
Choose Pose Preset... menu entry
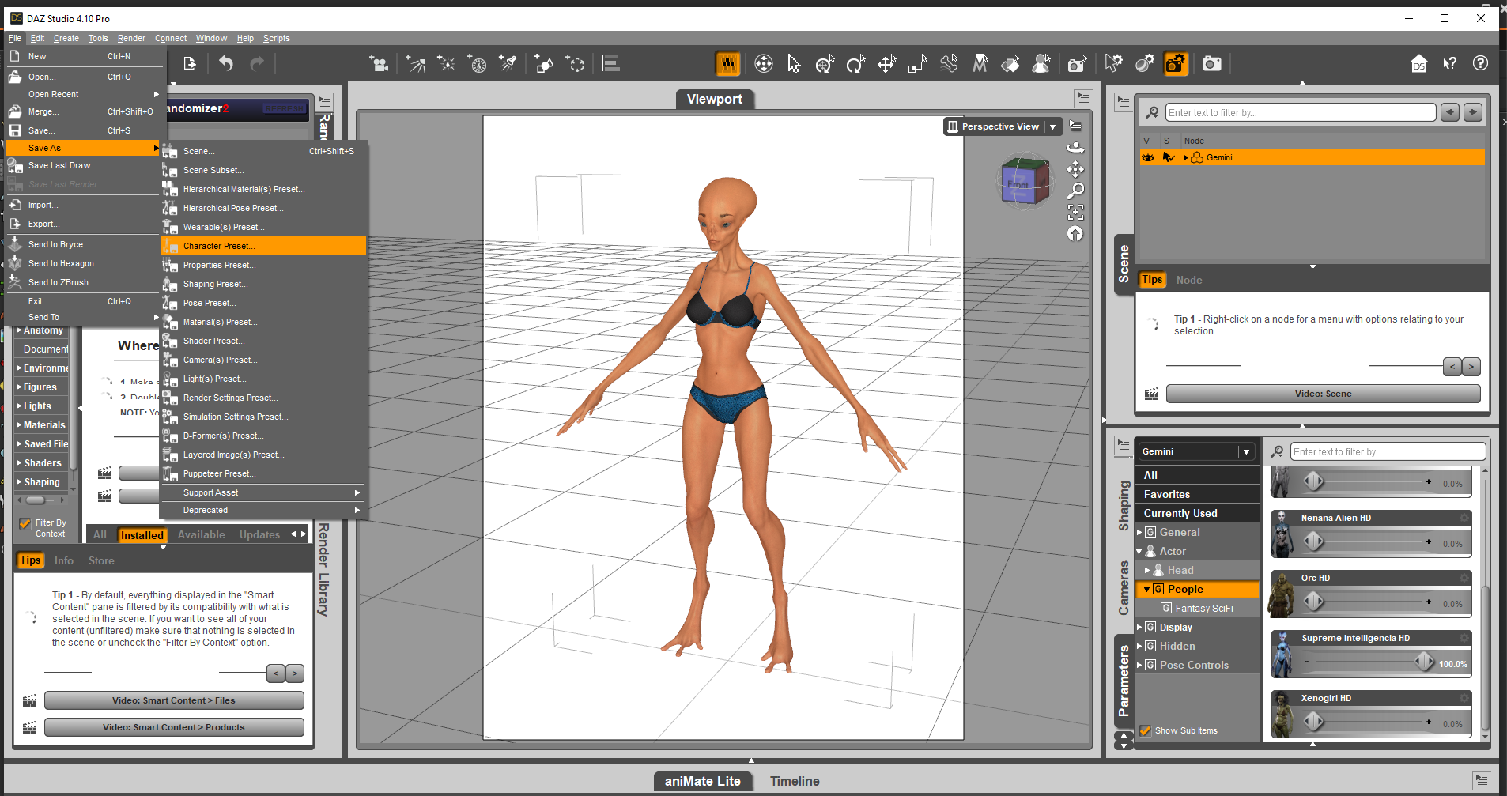click(263, 303)
